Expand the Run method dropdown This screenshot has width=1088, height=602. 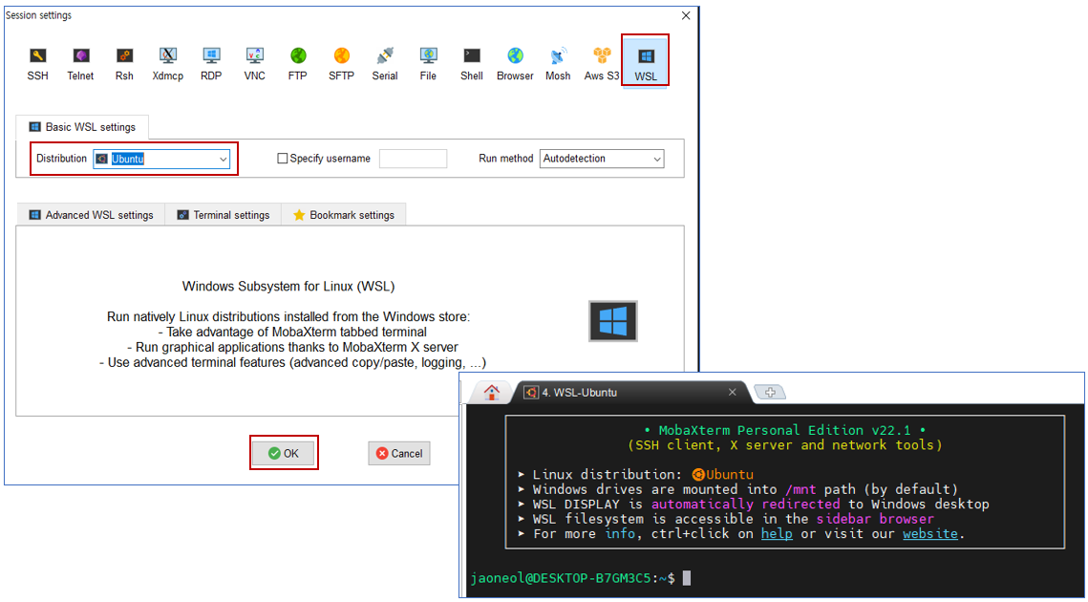click(602, 159)
